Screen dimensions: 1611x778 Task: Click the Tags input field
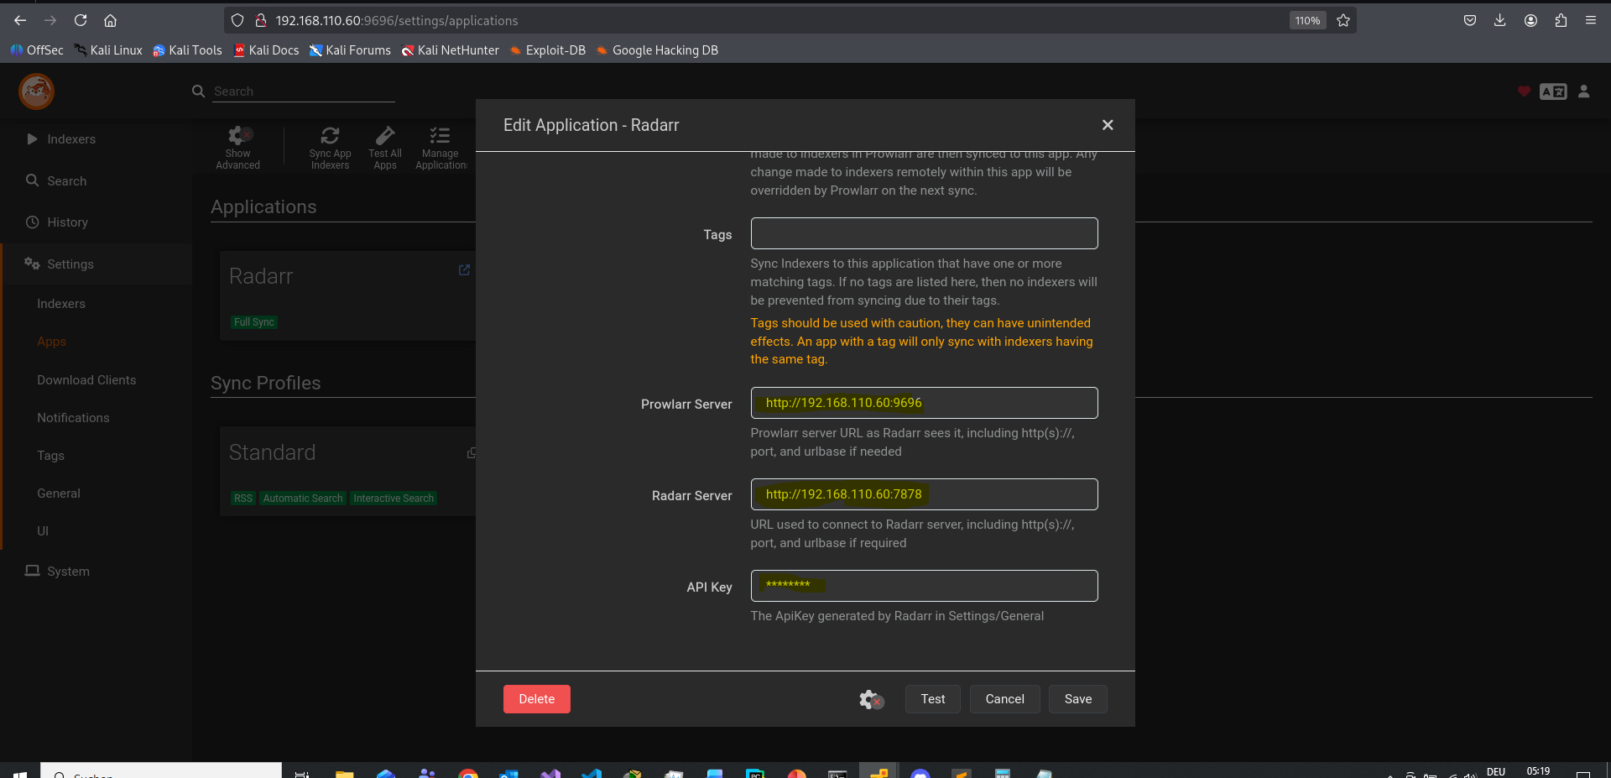[x=924, y=233]
